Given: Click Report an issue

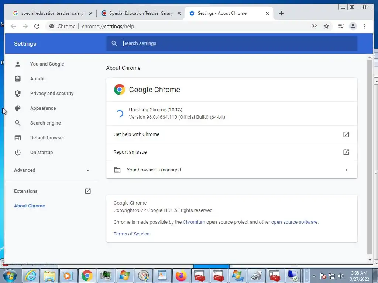Looking at the screenshot, I should coord(232,152).
